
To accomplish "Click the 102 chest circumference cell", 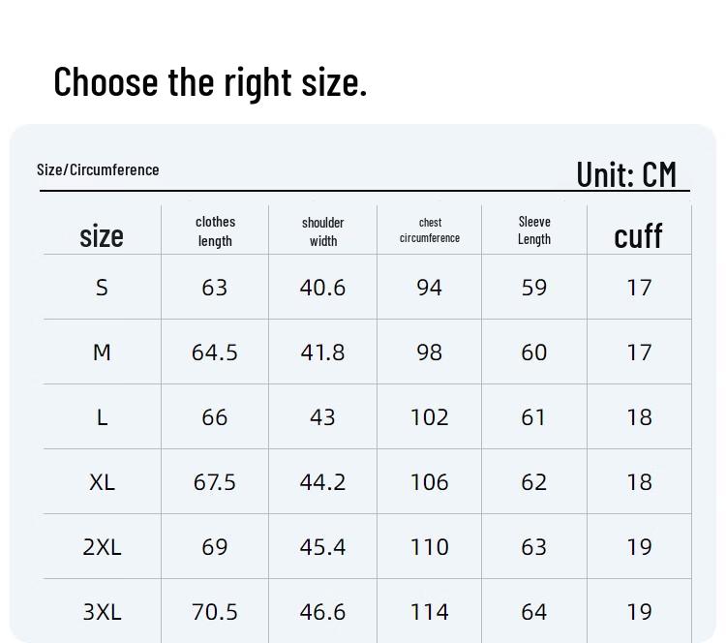I will (x=430, y=417).
